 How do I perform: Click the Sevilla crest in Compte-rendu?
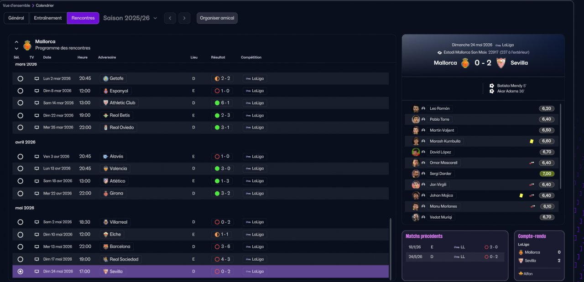[x=521, y=261]
